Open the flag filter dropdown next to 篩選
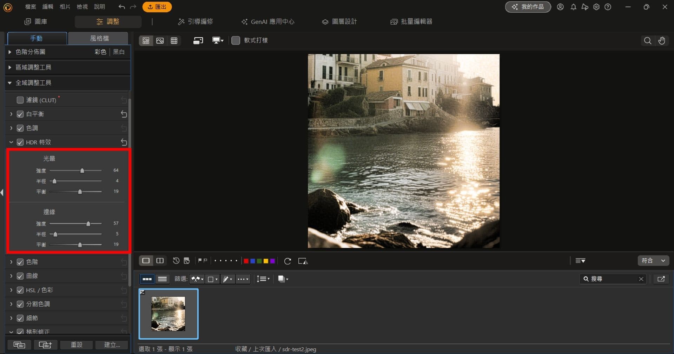This screenshot has height=354, width=674. (x=197, y=279)
